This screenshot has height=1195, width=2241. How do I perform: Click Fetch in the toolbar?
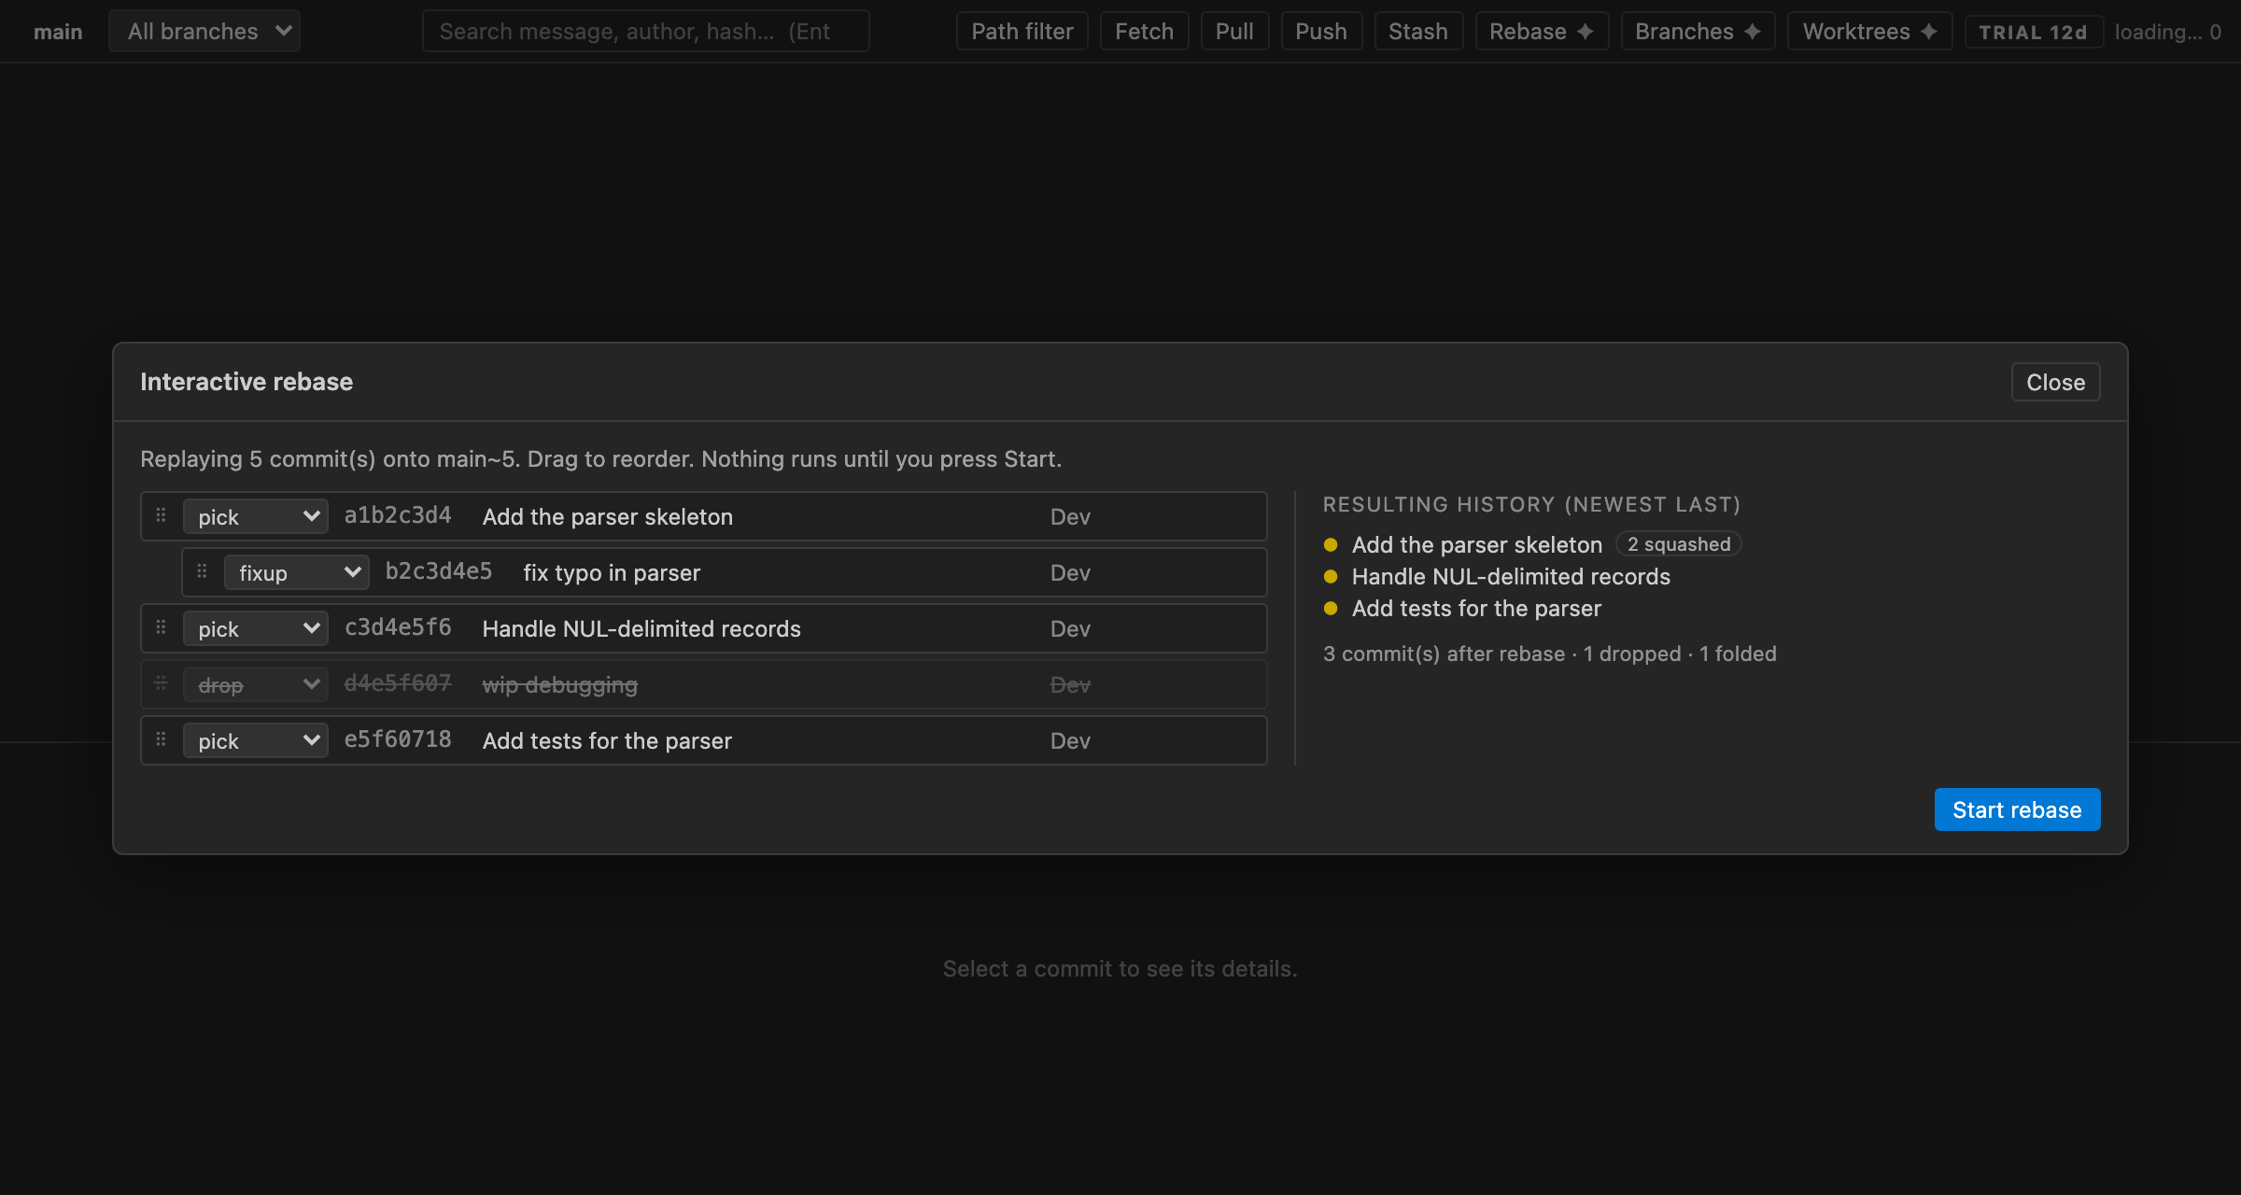[1144, 31]
